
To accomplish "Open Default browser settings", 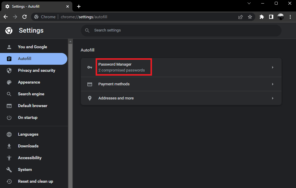I will (x=34, y=106).
